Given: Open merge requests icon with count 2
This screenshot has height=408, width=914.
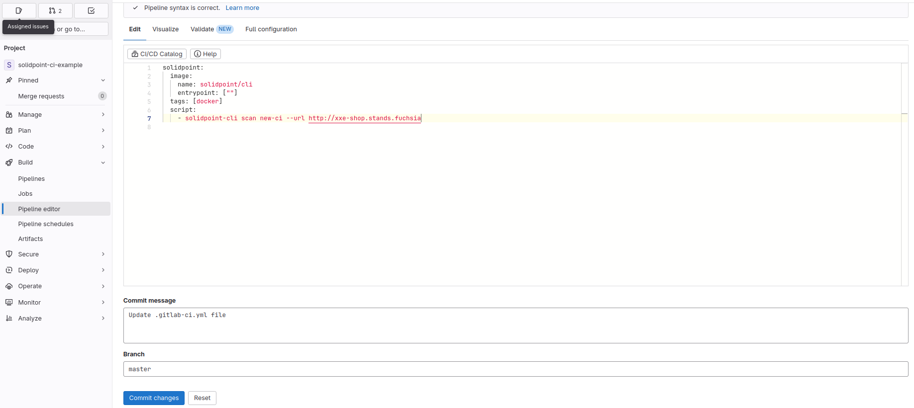Looking at the screenshot, I should (x=55, y=10).
